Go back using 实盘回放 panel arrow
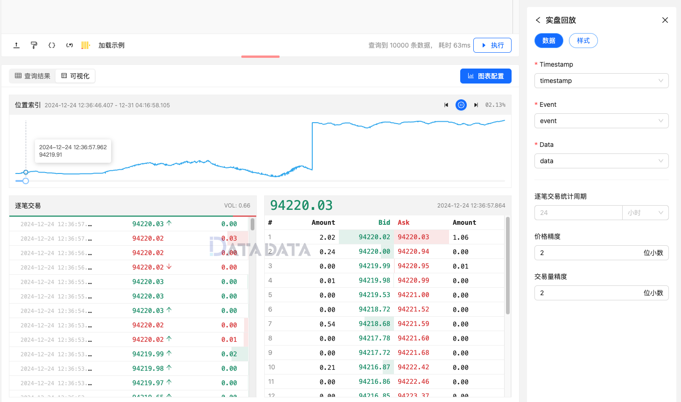The height and width of the screenshot is (402, 681). point(538,20)
